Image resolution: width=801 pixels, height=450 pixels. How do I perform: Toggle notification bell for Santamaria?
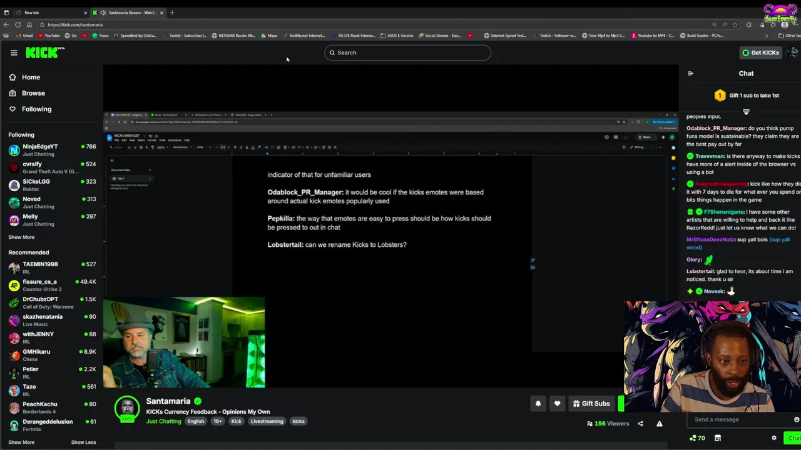538,404
